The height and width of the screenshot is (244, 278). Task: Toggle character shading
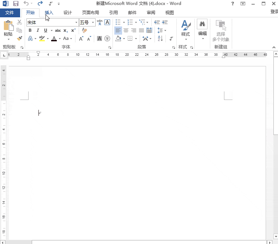coord(99,38)
